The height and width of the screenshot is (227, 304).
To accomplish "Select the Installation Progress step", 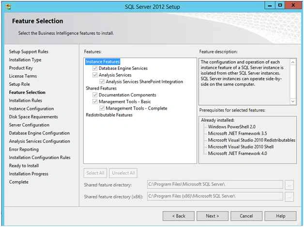I will point(29,174).
